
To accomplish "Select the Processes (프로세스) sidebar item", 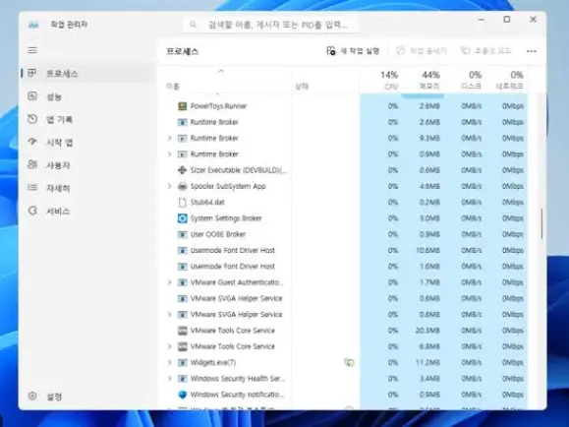I will coord(86,74).
